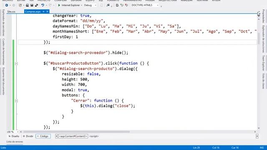Screen dimensions: 267x150
Task: Click the horizontal scrollbar left arrow
Action: (x=21, y=132)
